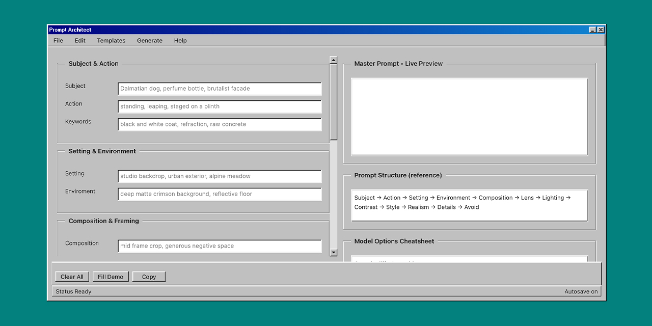
Task: Click the scrollbar up arrow in form panel
Action: click(x=334, y=60)
